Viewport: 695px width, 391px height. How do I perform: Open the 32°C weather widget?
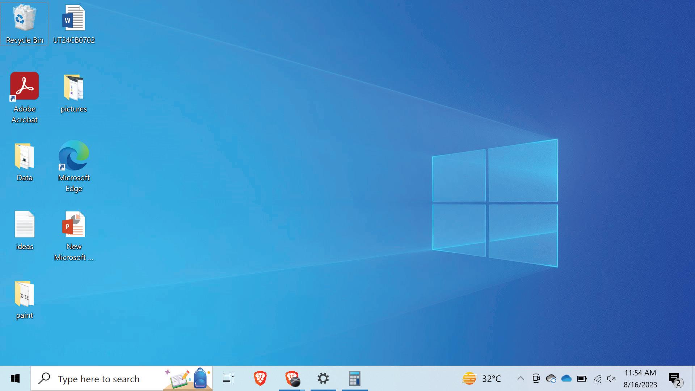(481, 379)
